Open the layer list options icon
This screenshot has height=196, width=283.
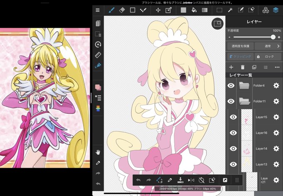click(x=266, y=67)
